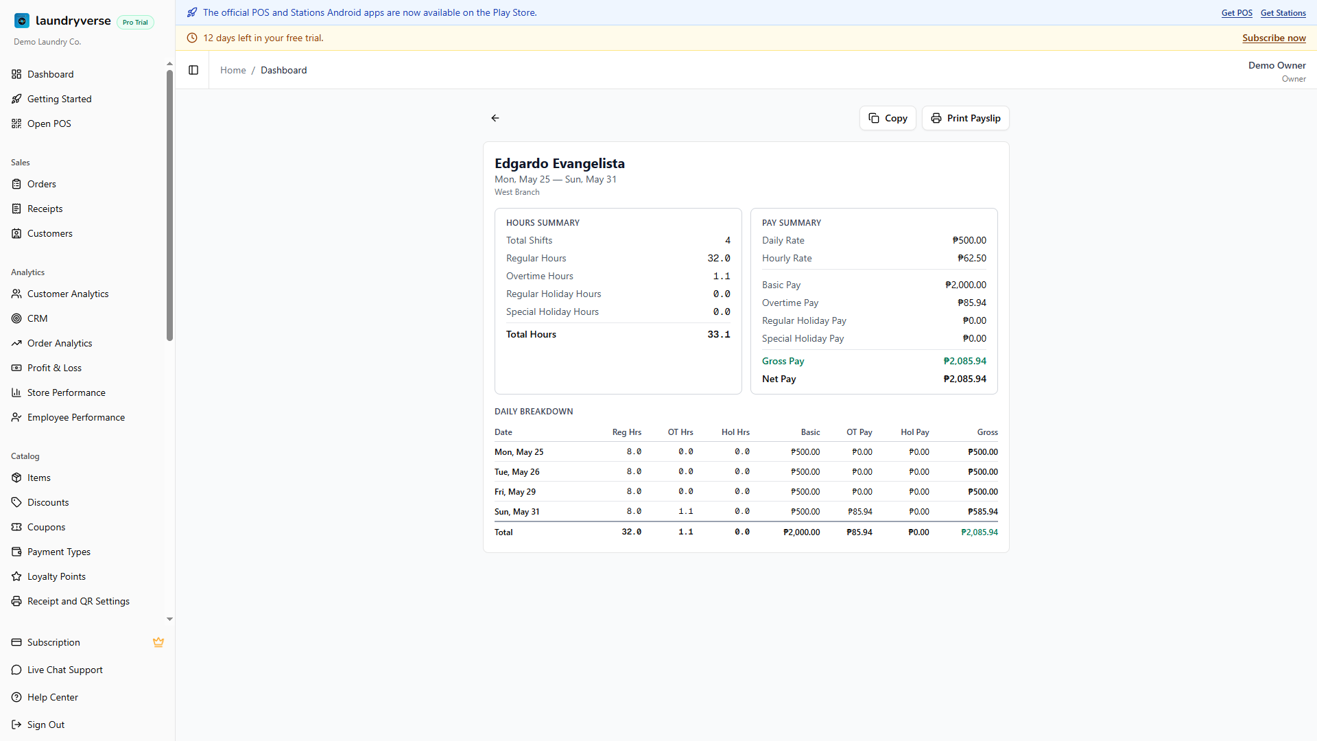Image resolution: width=1317 pixels, height=741 pixels.
Task: Click the Edgardo Evangelista name heading
Action: tap(560, 163)
